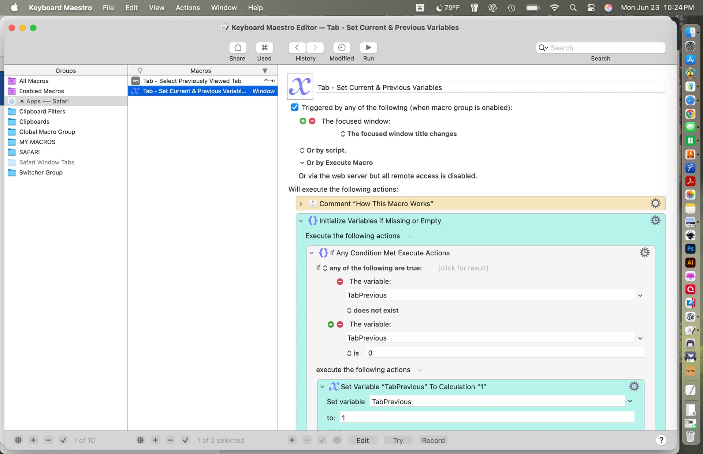This screenshot has width=703, height=454.
Task: Click the Try button
Action: (x=398, y=440)
